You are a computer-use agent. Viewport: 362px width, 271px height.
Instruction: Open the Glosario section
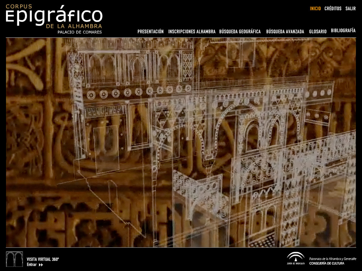318,32
